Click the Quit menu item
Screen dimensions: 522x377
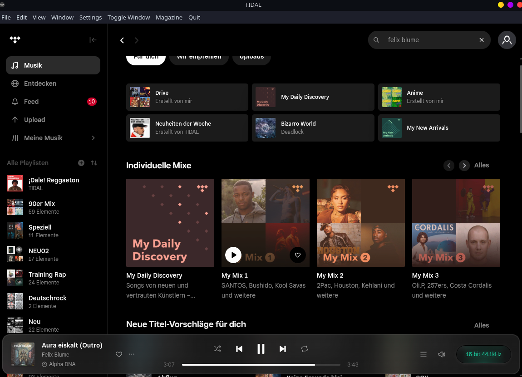coord(194,17)
